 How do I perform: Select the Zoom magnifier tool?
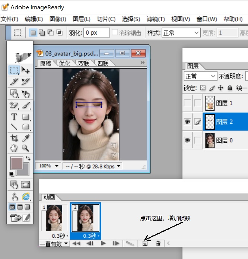[26, 148]
